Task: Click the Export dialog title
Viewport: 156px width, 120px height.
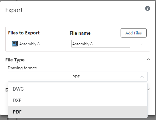Action: pos(14,10)
